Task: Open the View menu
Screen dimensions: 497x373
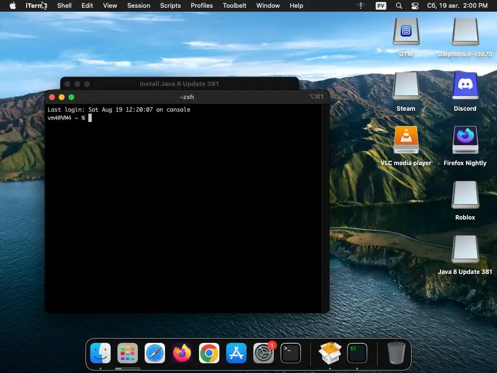Action: coord(110,6)
